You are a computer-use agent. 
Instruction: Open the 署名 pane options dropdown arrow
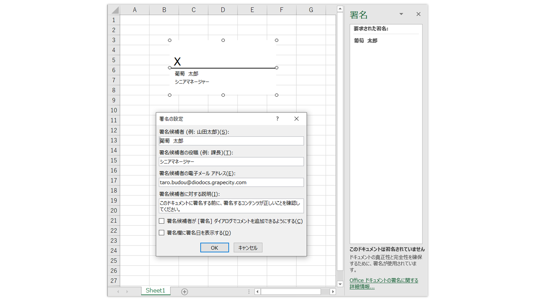pos(401,14)
